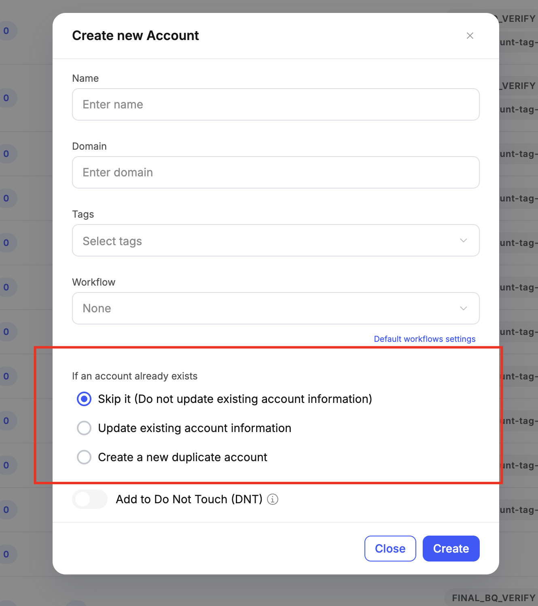Click the chevron arrow in the Tags field
Viewport: 538px width, 606px height.
[463, 240]
